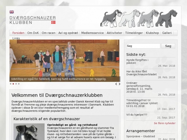Click heading 'Velkommen til Dværgschnauzerklubben'
The image size is (187, 140).
[57, 95]
